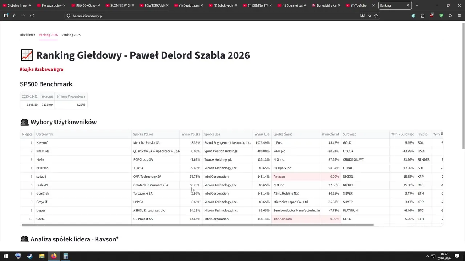Click 'Creotech Instruments SA' cell
The height and width of the screenshot is (261, 465).
pyautogui.click(x=155, y=185)
